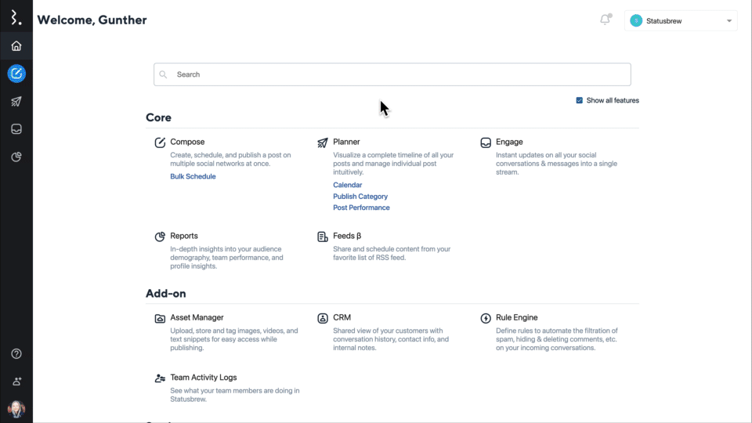
Task: Open the Publish Category link
Action: (360, 197)
